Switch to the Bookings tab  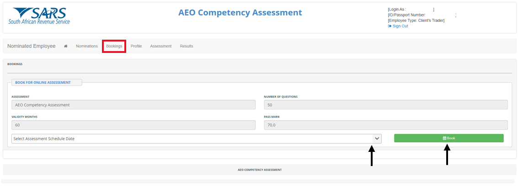(114, 46)
